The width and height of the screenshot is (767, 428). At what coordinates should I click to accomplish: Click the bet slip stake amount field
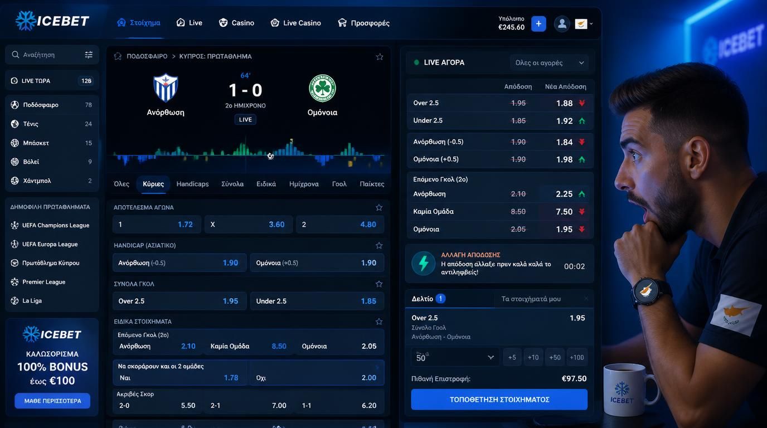pos(455,357)
